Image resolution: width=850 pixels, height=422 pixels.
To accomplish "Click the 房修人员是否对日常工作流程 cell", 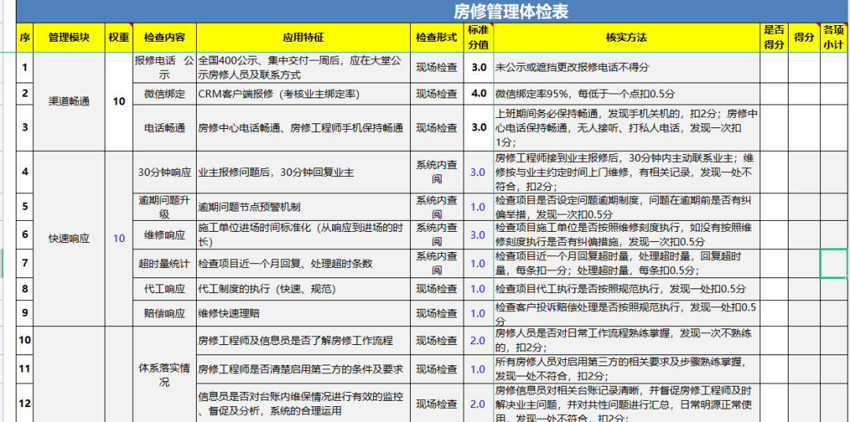I will point(626,341).
